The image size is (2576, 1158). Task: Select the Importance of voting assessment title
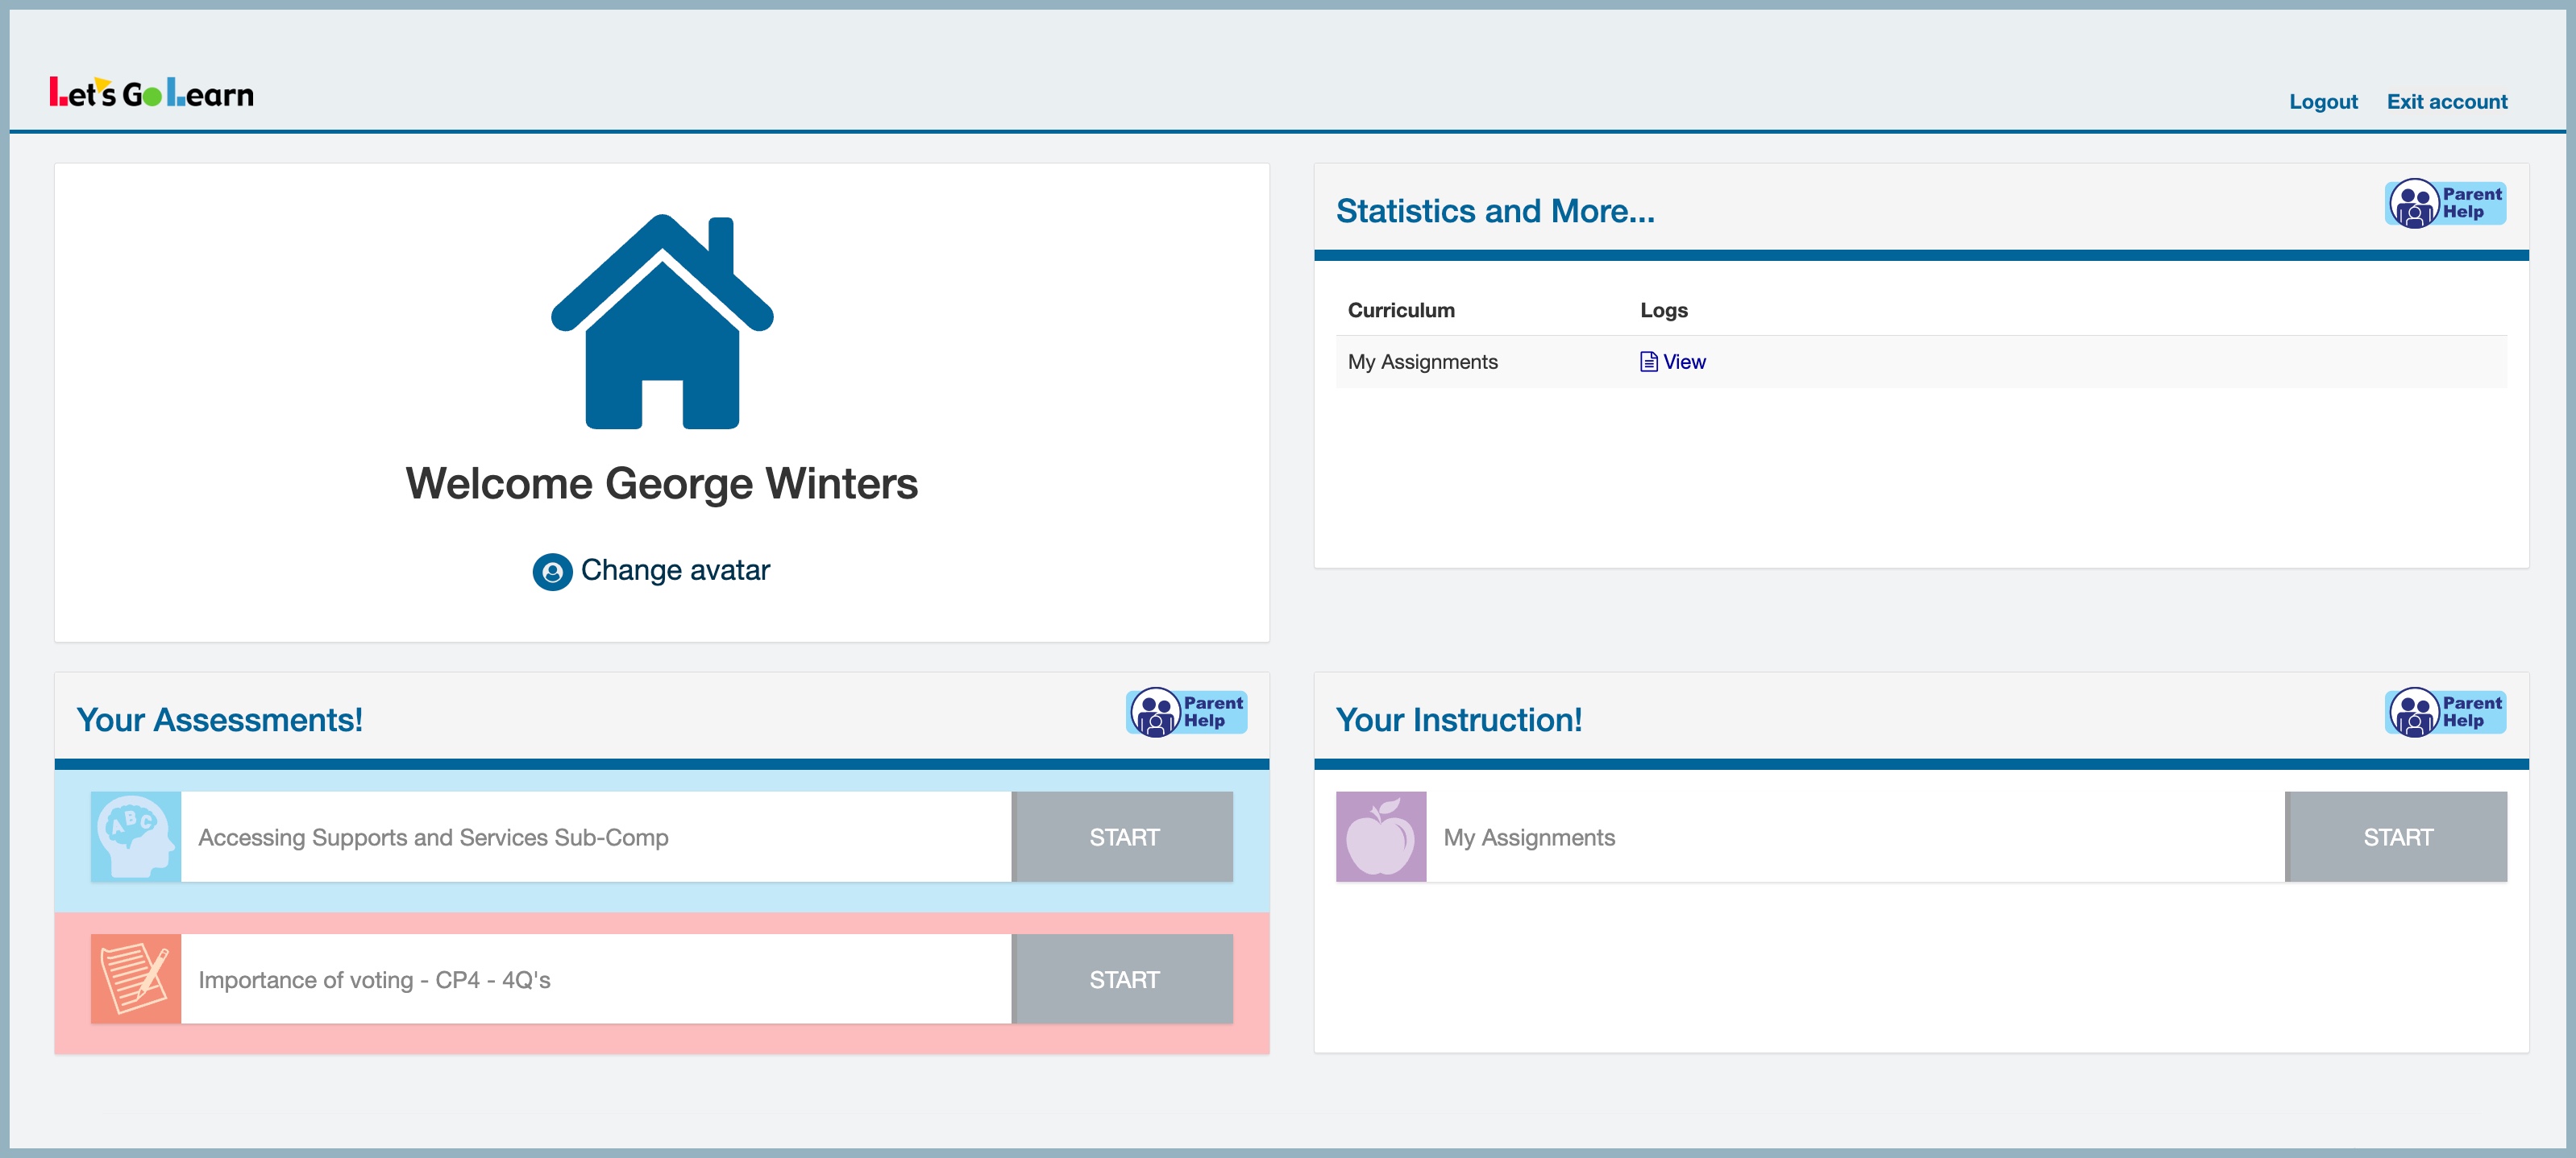[x=374, y=979]
